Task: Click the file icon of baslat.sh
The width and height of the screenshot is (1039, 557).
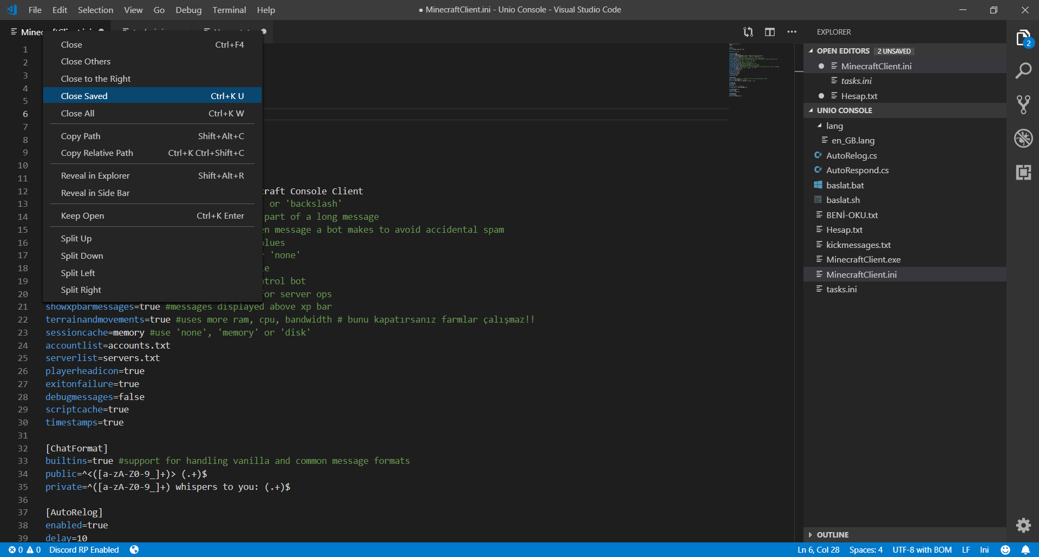Action: [818, 200]
